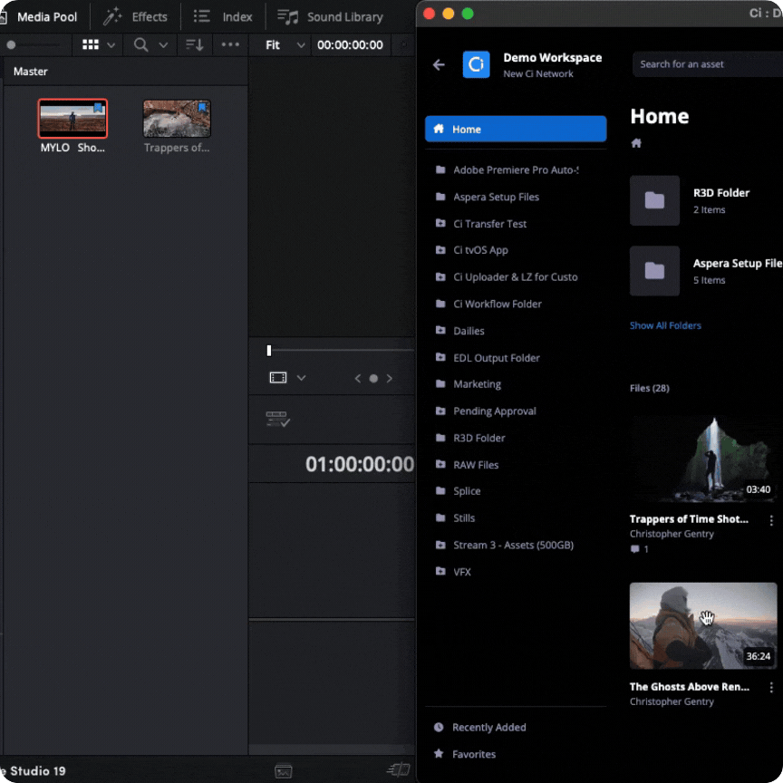Open The Ghosts Above video thumbnail

[703, 625]
